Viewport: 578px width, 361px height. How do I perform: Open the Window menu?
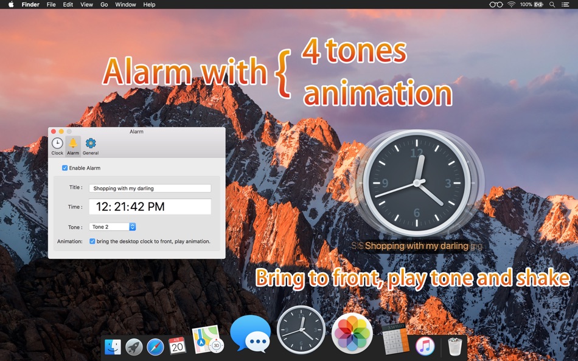[x=125, y=4]
